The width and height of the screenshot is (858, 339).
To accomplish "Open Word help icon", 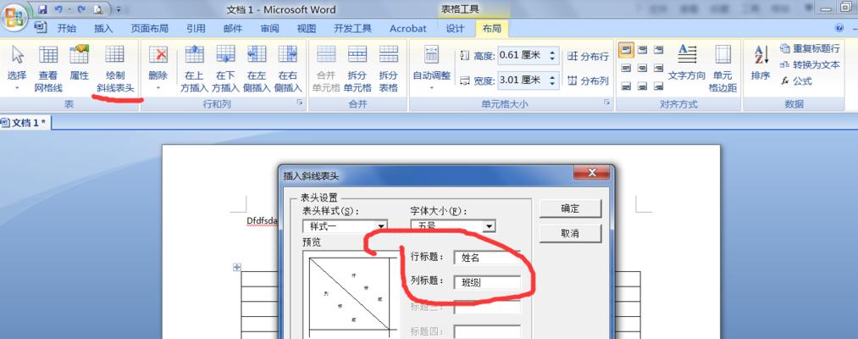I will pos(839,28).
